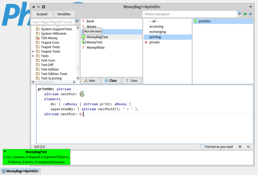Viewport: 258px width, 175px height.
Task: Select the printOn: method
Action: click(x=223, y=21)
